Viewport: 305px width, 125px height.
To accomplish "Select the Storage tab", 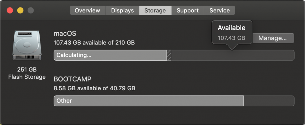I will click(155, 10).
